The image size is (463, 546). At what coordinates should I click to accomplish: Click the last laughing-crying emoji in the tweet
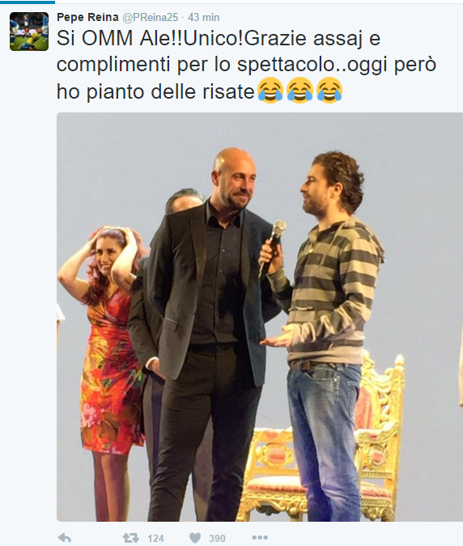[x=329, y=91]
